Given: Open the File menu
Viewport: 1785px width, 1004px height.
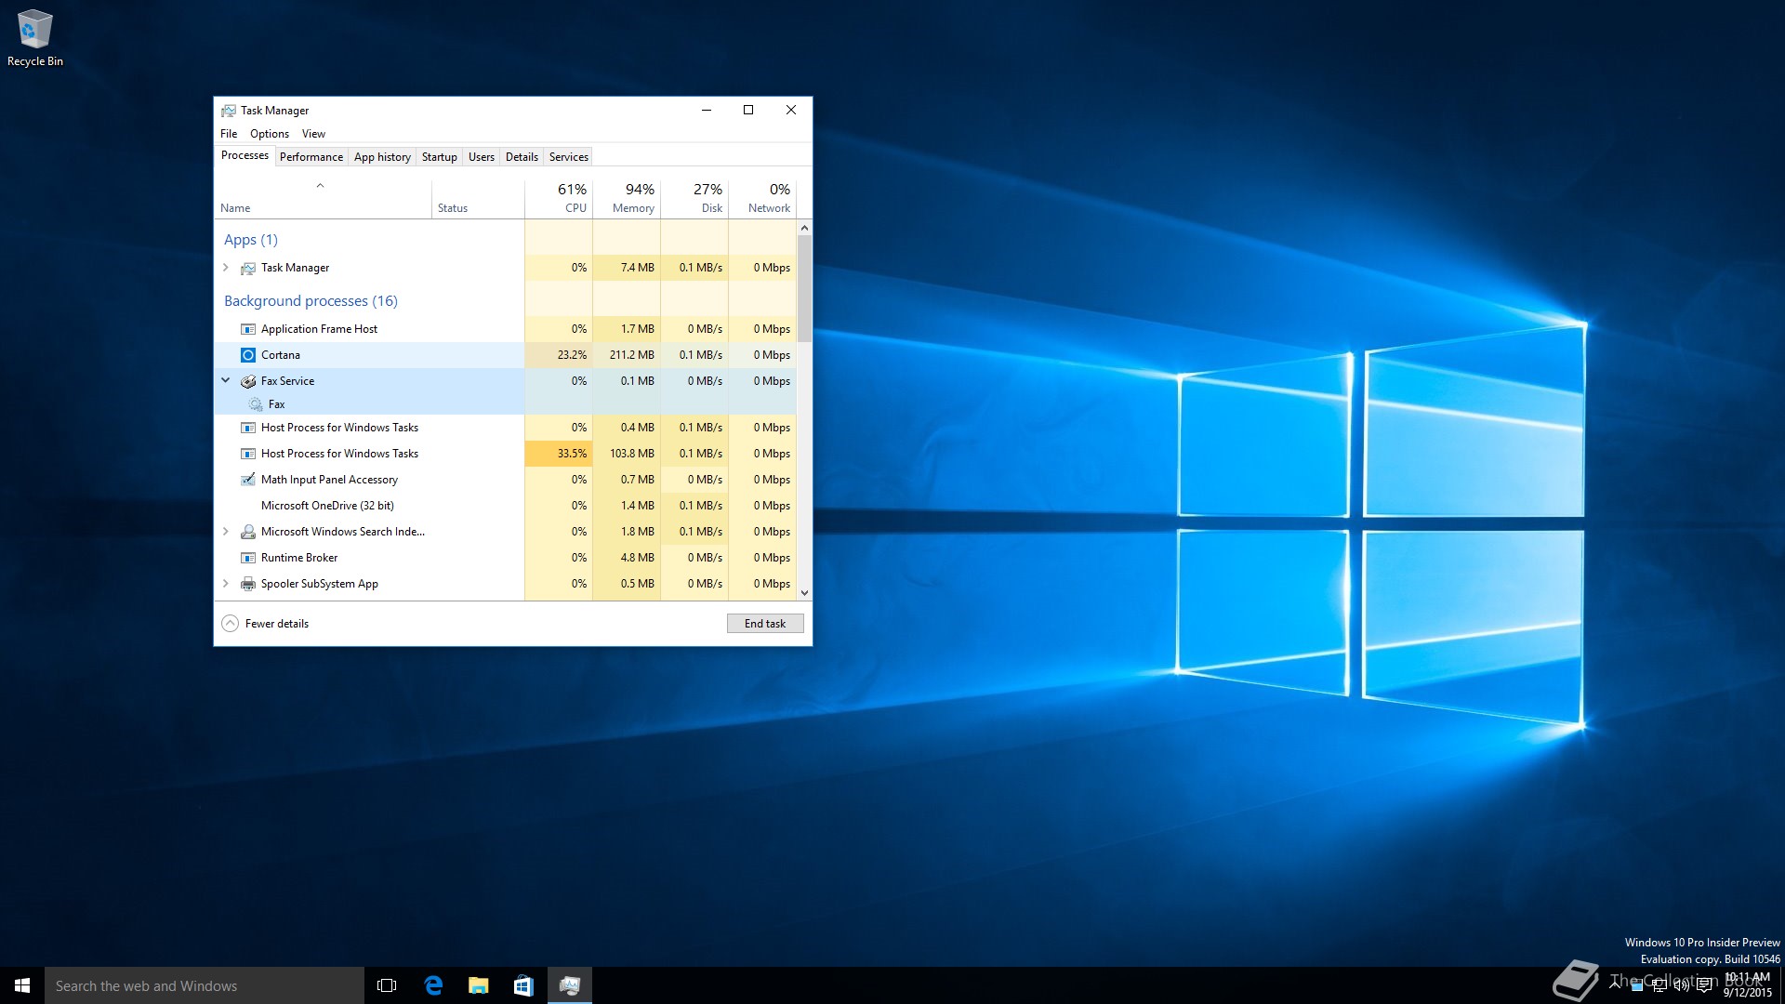Looking at the screenshot, I should tap(229, 134).
